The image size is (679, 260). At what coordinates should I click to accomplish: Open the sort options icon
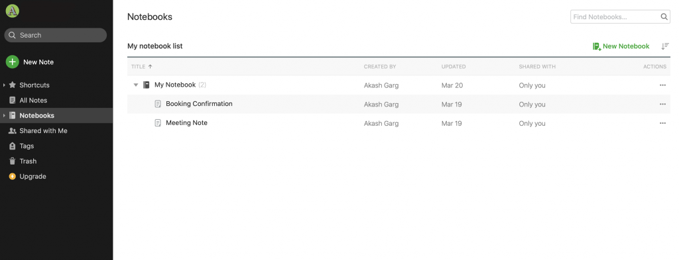pyautogui.click(x=665, y=46)
